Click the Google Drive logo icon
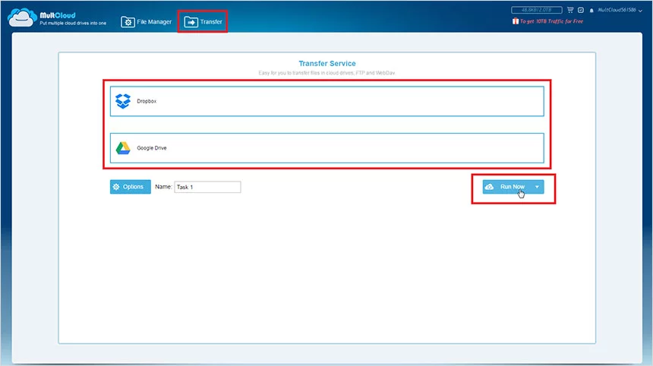Image resolution: width=653 pixels, height=366 pixels. tap(123, 148)
